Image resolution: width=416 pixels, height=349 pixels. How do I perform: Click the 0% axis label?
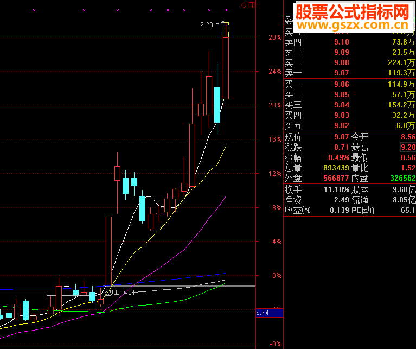pyautogui.click(x=277, y=276)
